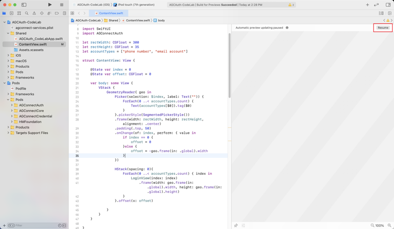This screenshot has width=394, height=229.
Task: Collapse the Pods project
Action: 5,83
